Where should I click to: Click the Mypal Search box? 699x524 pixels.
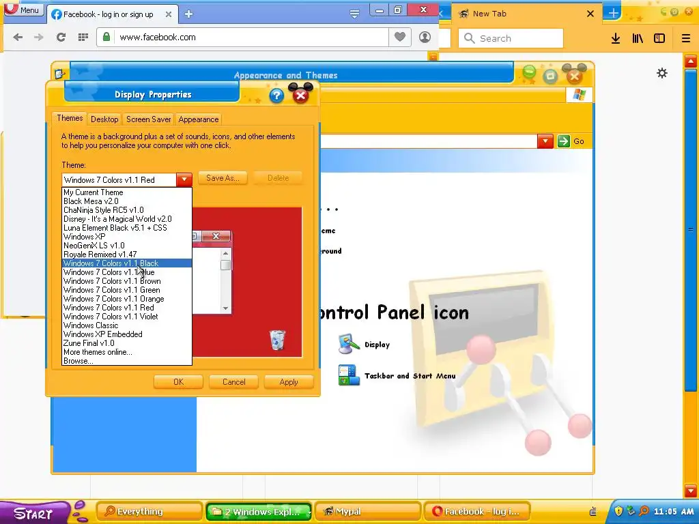[511, 38]
